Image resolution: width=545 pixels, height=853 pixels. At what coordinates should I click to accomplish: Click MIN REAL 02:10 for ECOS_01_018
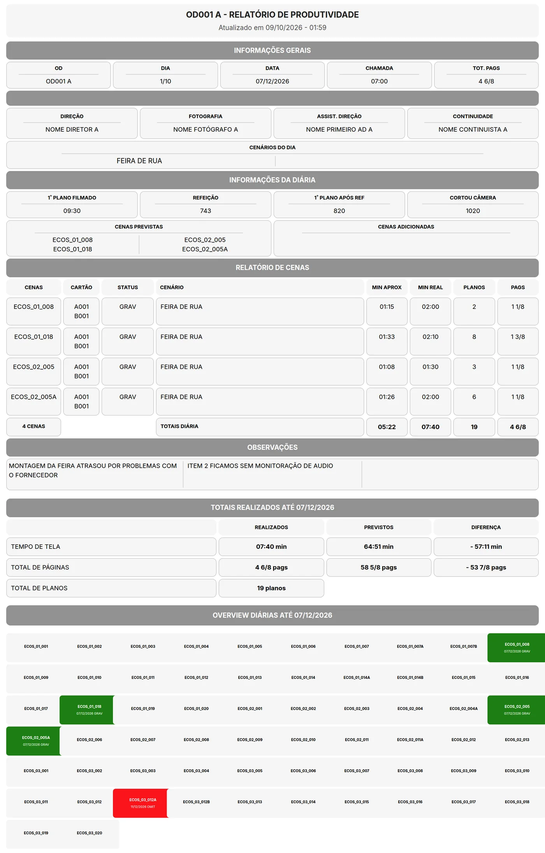tap(431, 342)
